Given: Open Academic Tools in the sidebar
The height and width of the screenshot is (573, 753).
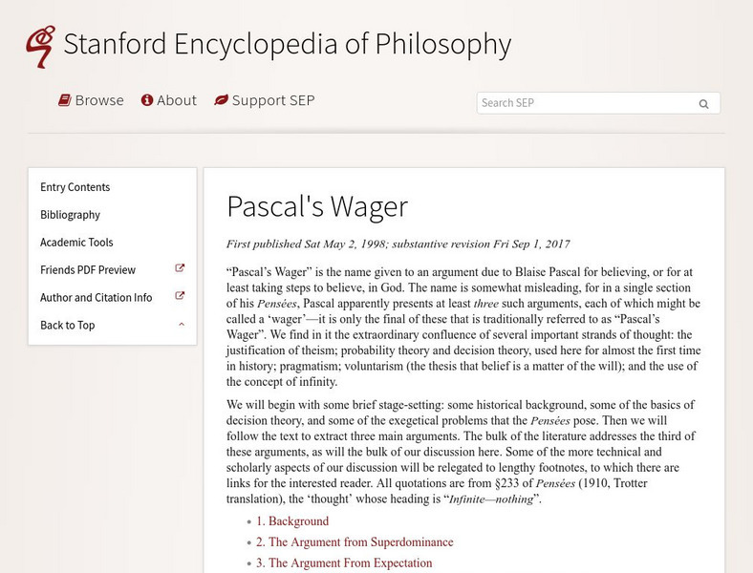Looking at the screenshot, I should pos(76,243).
